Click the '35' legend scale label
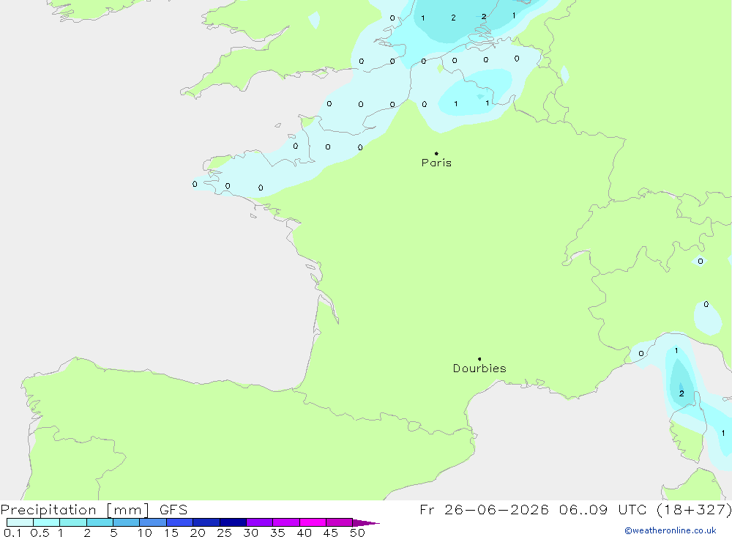The height and width of the screenshot is (537, 732). pyautogui.click(x=277, y=533)
